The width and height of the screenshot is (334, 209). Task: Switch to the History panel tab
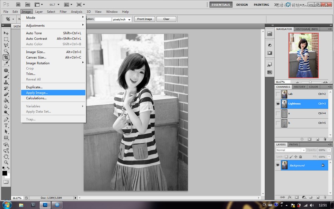(x=299, y=87)
